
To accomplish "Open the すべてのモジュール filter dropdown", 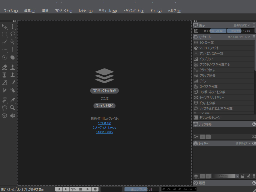I will pyautogui.click(x=239, y=37).
